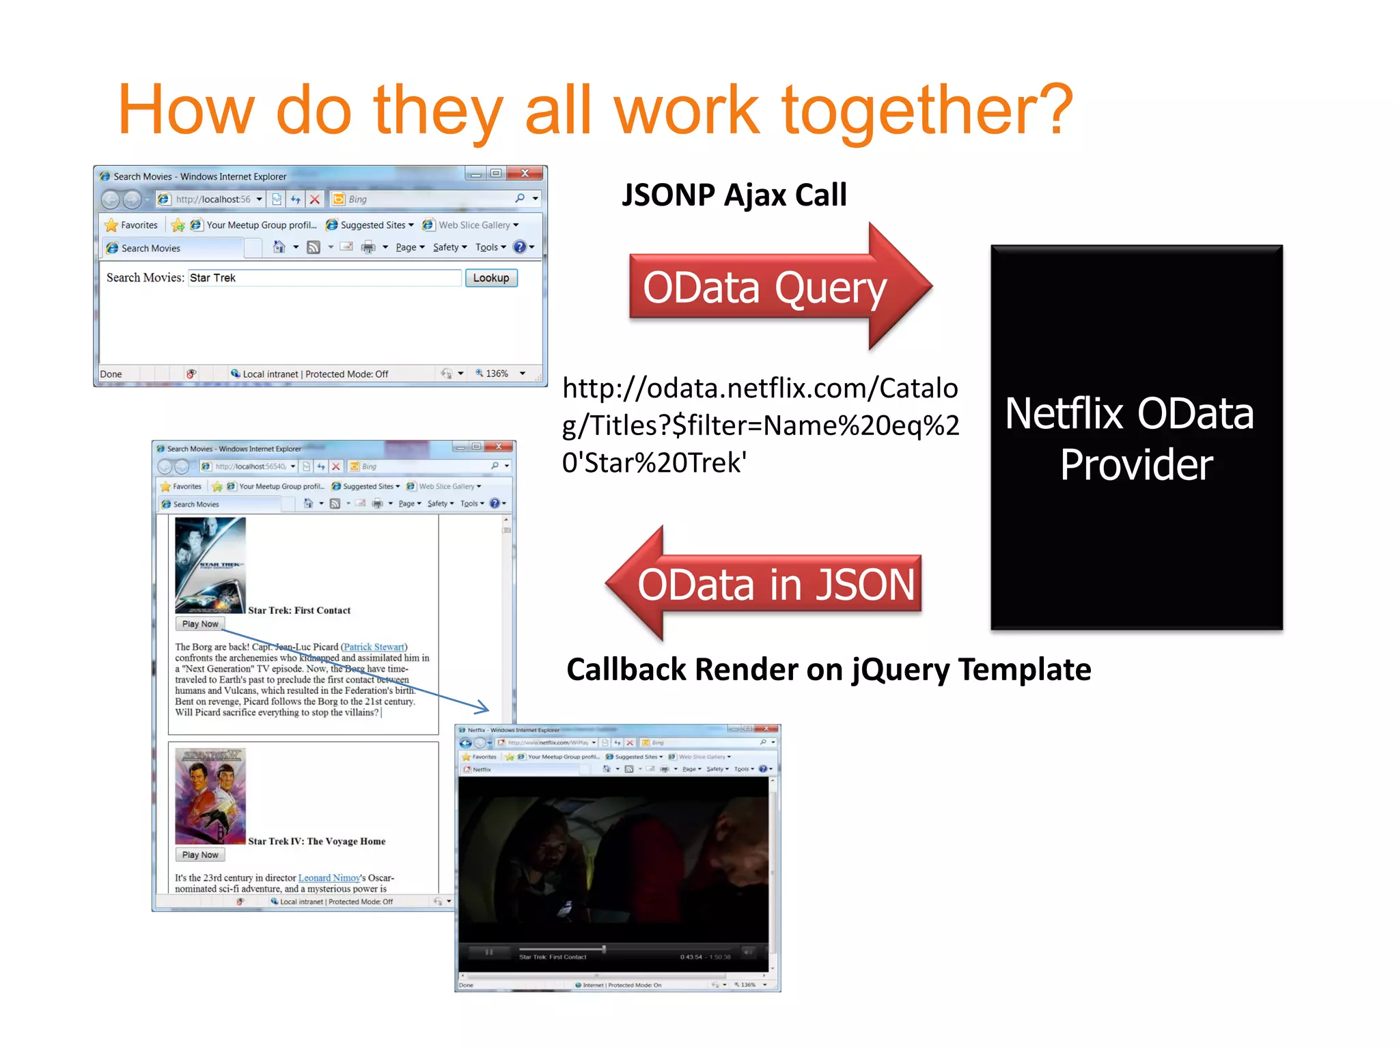Click the Netflix video player progress slider
This screenshot has height=1049, width=1399.
(604, 949)
